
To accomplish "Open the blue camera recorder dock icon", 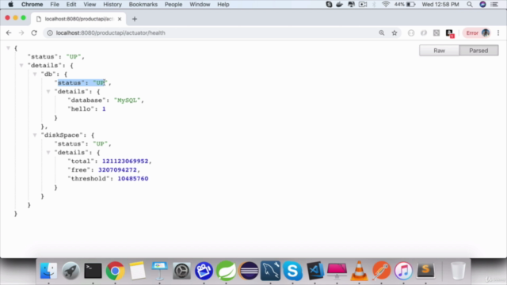I will 204,271.
